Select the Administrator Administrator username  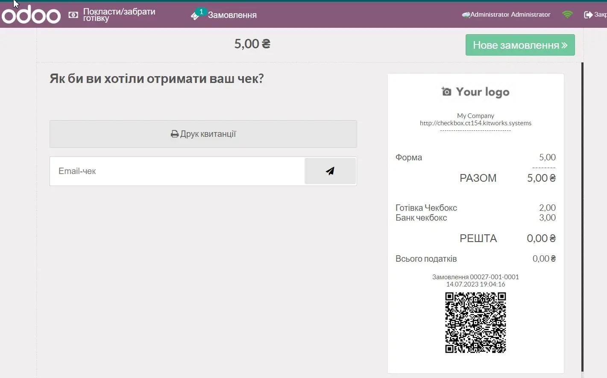point(510,15)
